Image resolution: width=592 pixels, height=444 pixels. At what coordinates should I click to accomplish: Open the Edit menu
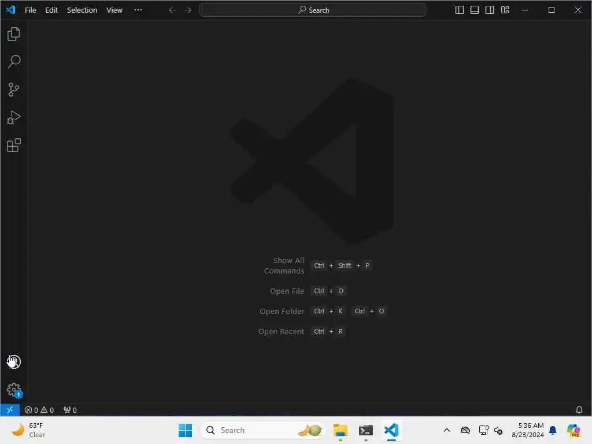(x=51, y=10)
